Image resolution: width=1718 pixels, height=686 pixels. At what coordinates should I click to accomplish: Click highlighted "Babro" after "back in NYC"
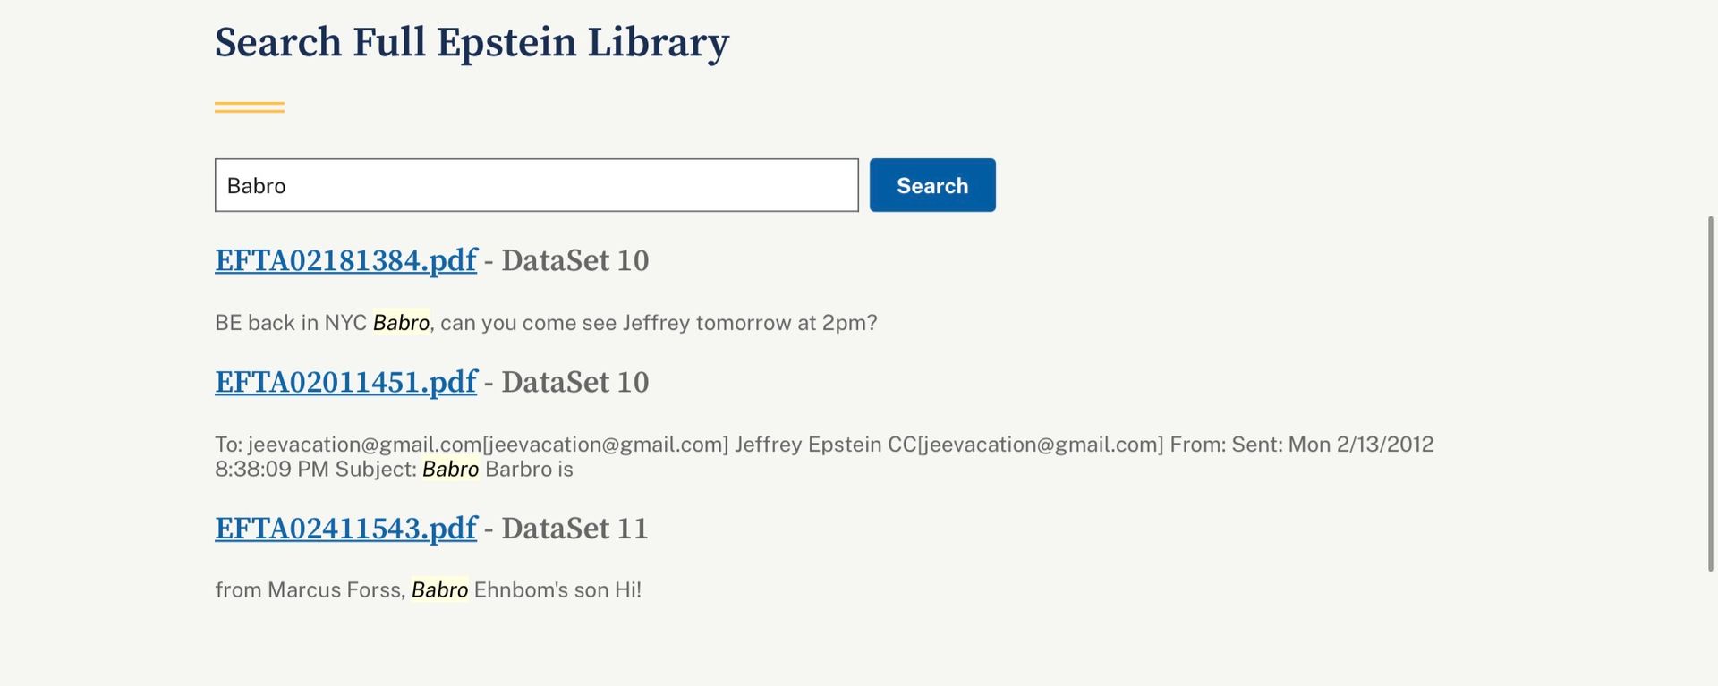click(401, 323)
